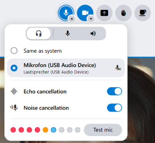Switch to the speaker devices tab
The image size is (155, 143).
click(x=93, y=33)
